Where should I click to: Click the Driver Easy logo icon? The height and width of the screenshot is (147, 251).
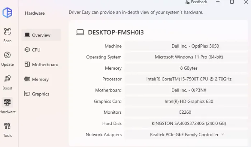(8, 13)
